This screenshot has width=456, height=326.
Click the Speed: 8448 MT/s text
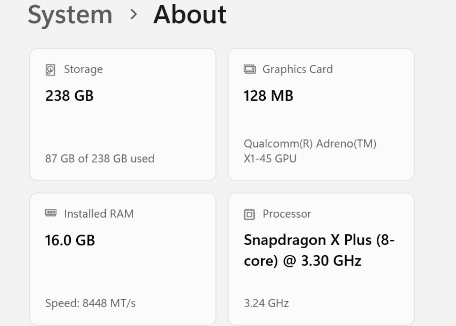point(90,303)
